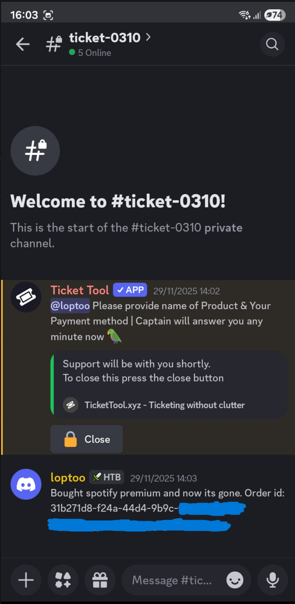
Task: Open the emoji picker
Action: pos(235,580)
